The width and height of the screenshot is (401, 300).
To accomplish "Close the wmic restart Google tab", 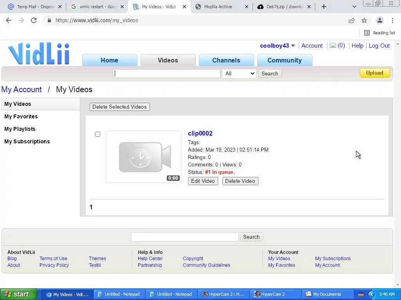I will (122, 7).
